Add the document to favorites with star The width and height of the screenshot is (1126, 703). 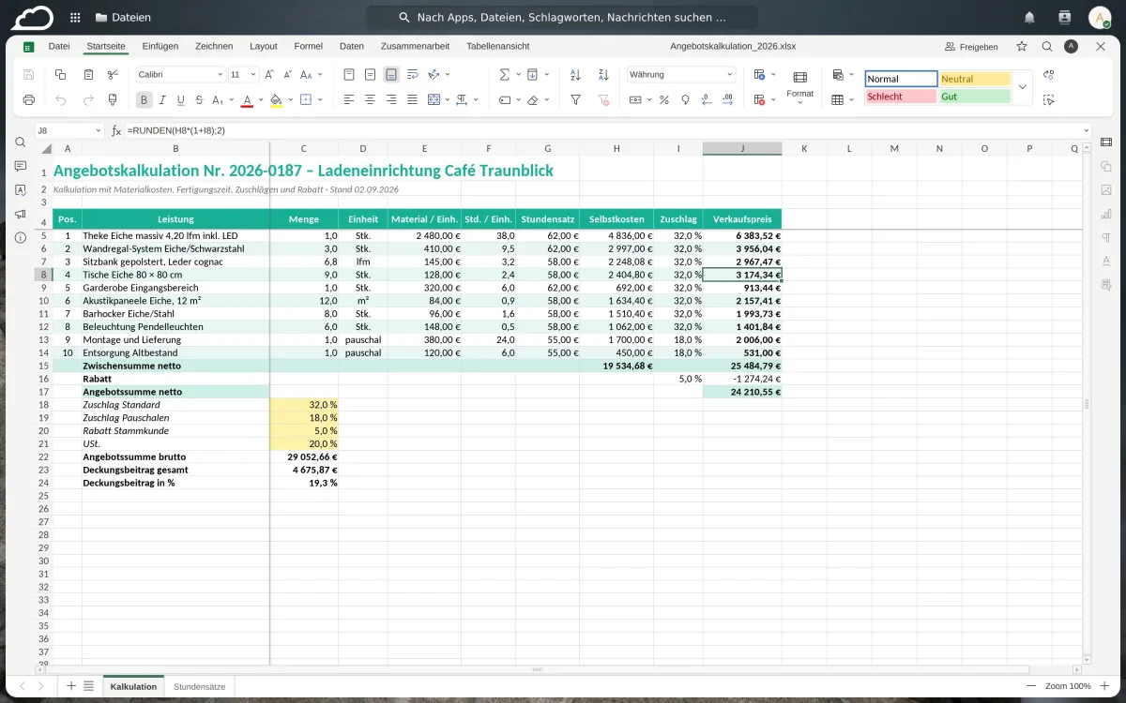1022,46
